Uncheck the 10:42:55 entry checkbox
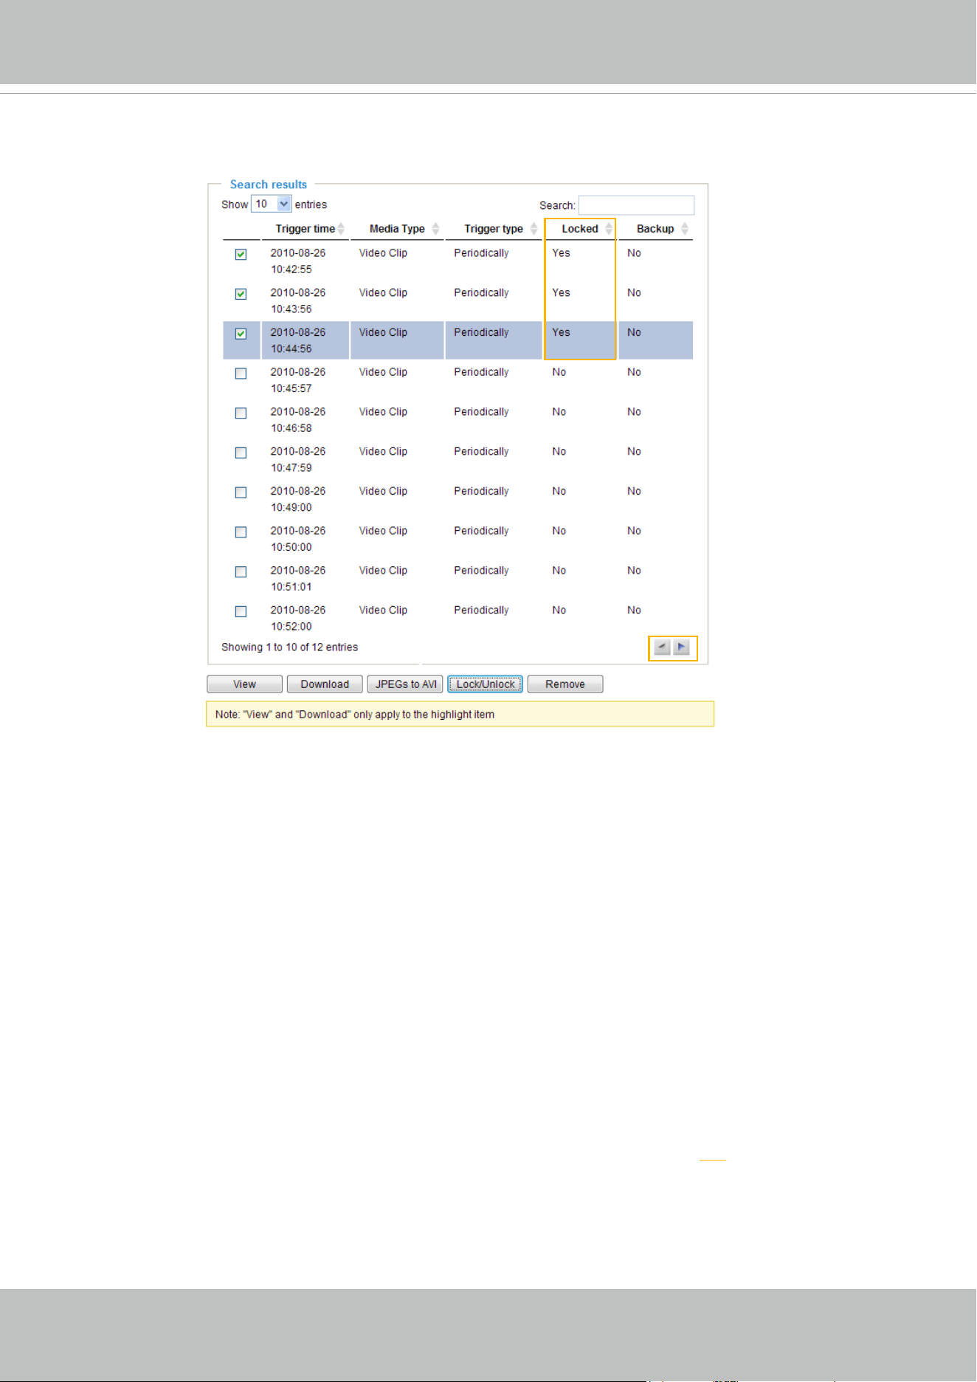Image resolution: width=977 pixels, height=1382 pixels. coord(241,254)
